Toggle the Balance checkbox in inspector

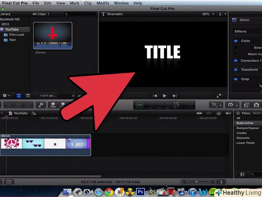[x=236, y=48]
